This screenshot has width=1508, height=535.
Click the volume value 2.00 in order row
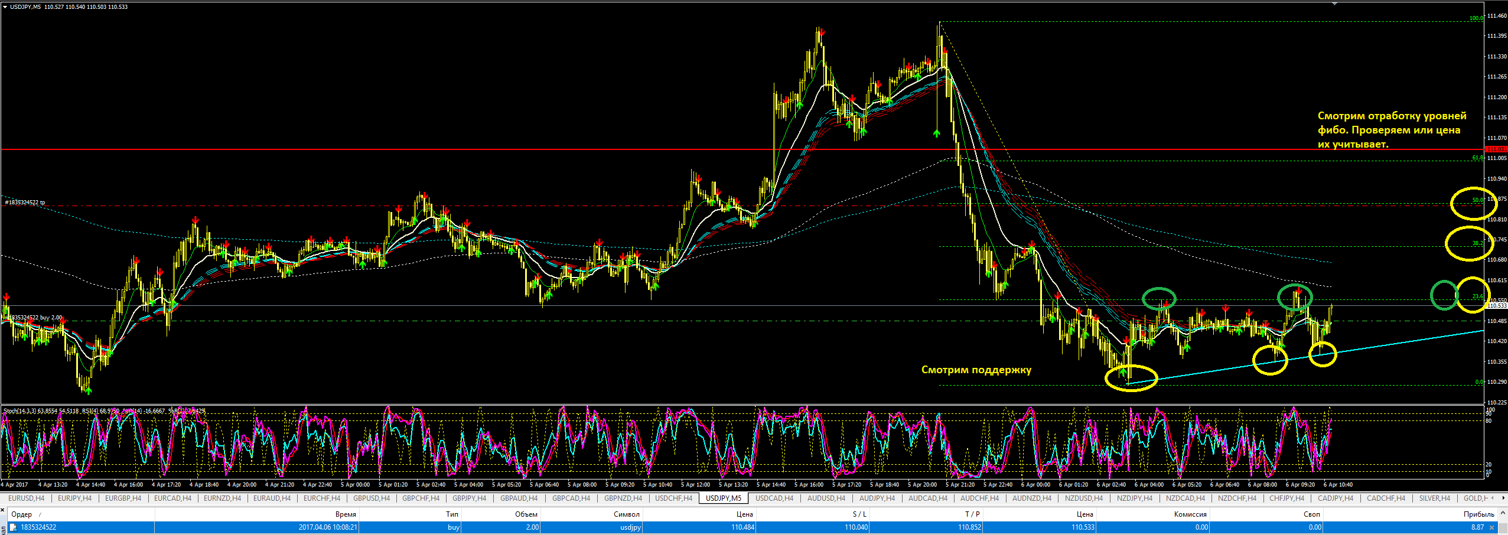point(532,527)
